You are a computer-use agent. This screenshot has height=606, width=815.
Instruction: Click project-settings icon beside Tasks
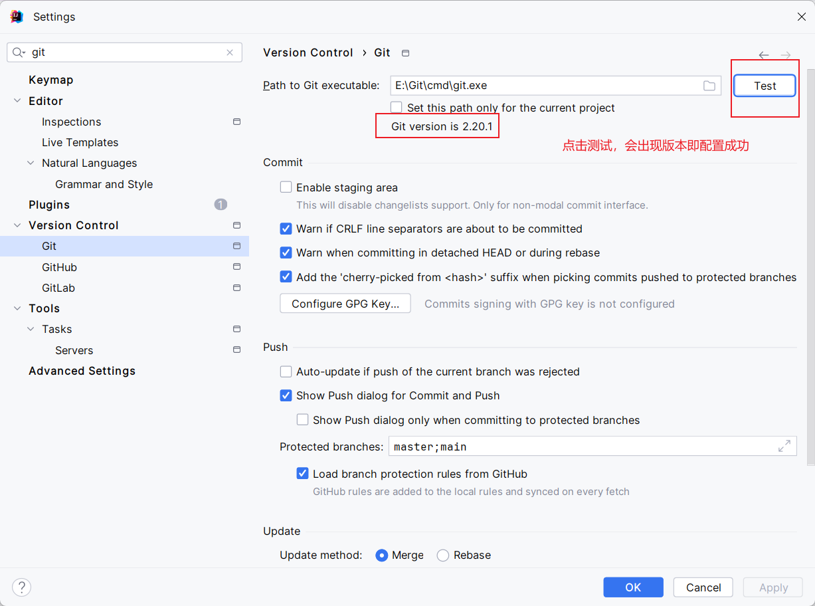pos(236,329)
